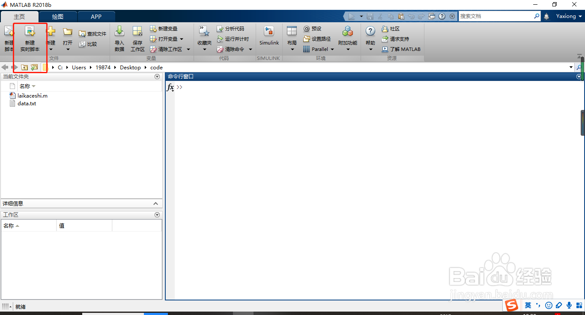Open Learn MATLAB (了解 MATLAB)
The height and width of the screenshot is (315, 585).
(401, 49)
